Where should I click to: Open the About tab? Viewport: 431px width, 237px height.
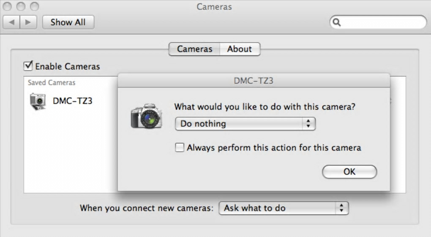pyautogui.click(x=240, y=49)
